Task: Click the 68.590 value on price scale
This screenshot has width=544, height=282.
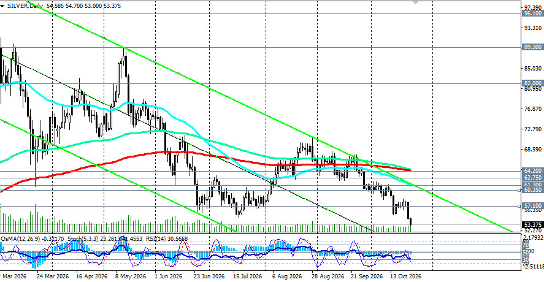Action: tap(532, 150)
